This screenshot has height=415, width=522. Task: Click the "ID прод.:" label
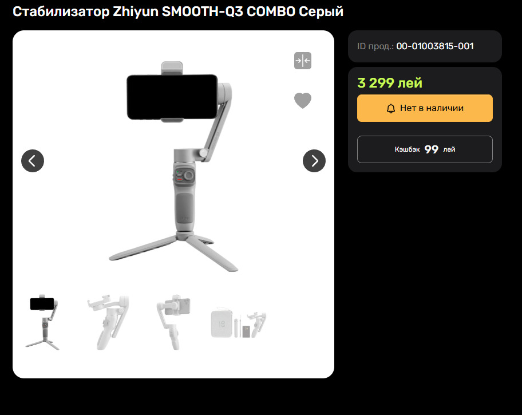(375, 46)
